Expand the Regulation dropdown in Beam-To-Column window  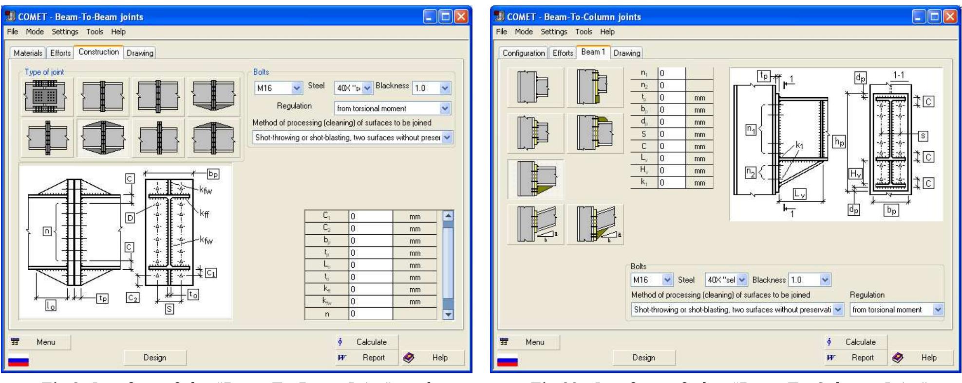click(x=938, y=310)
